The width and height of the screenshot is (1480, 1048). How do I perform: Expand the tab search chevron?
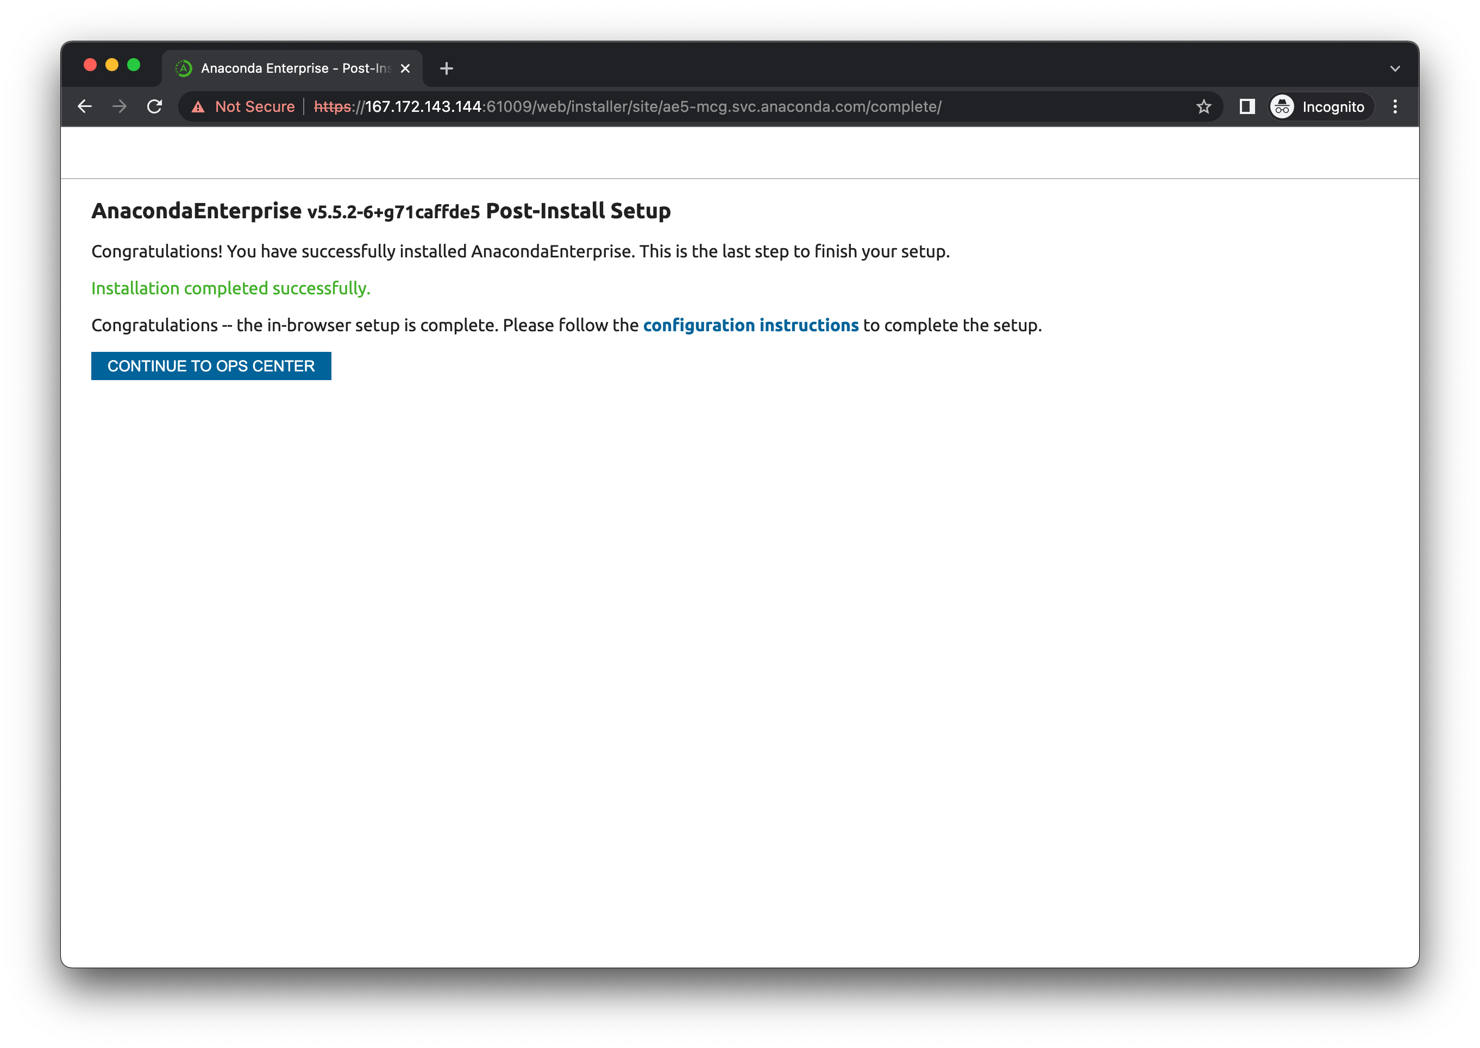click(1395, 68)
